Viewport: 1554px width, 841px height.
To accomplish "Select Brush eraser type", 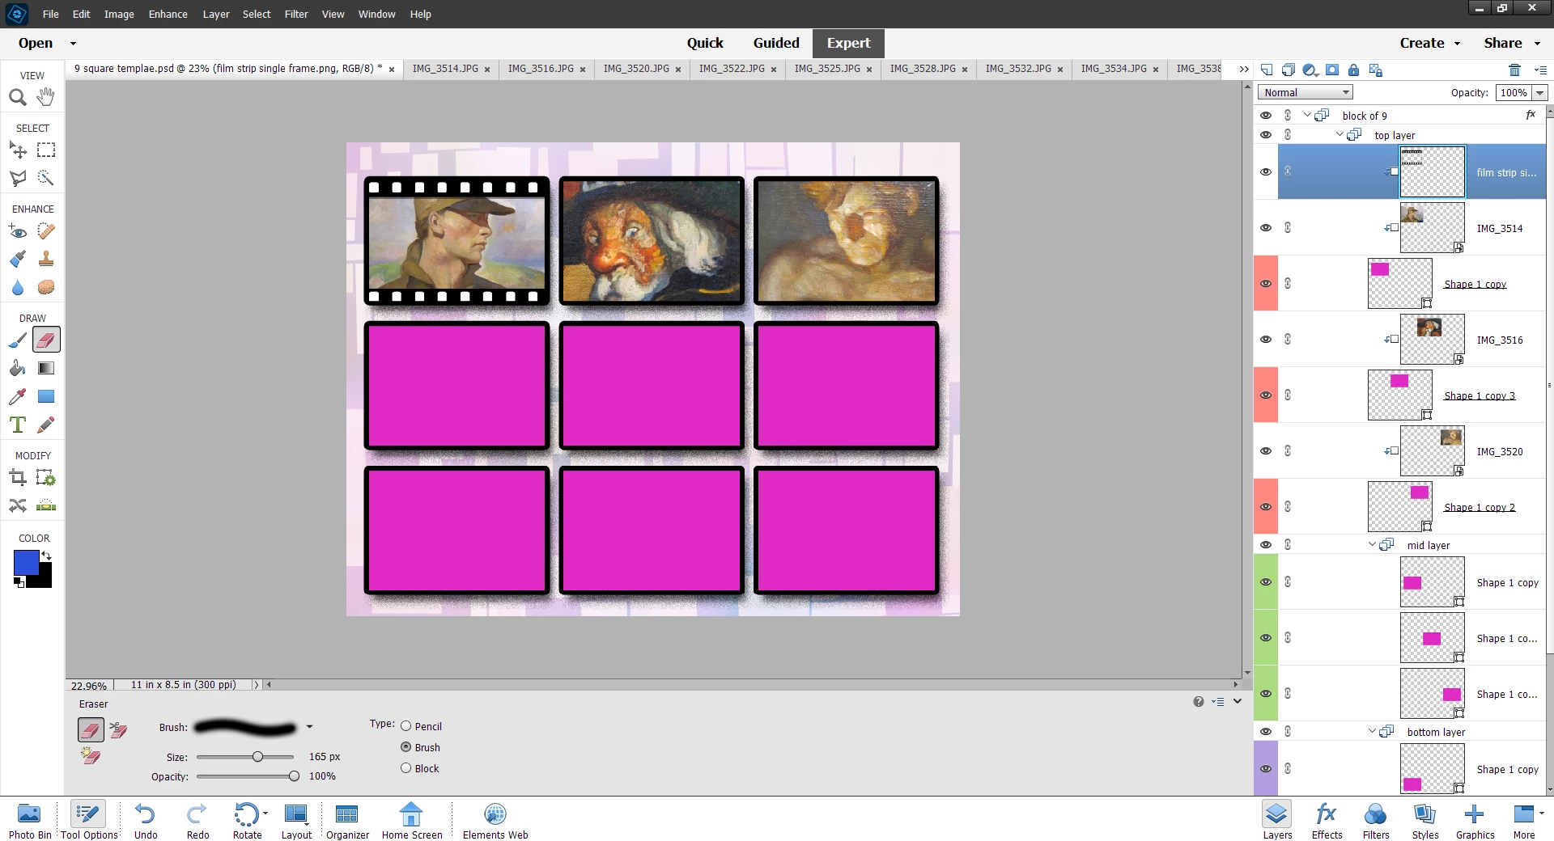I will tap(406, 747).
